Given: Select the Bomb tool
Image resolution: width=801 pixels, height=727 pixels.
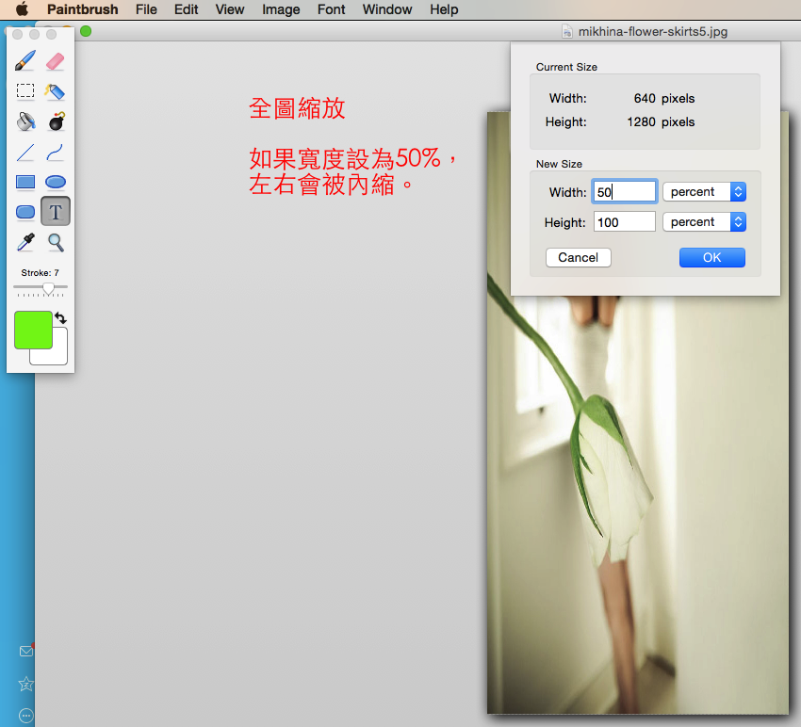Looking at the screenshot, I should (x=57, y=121).
